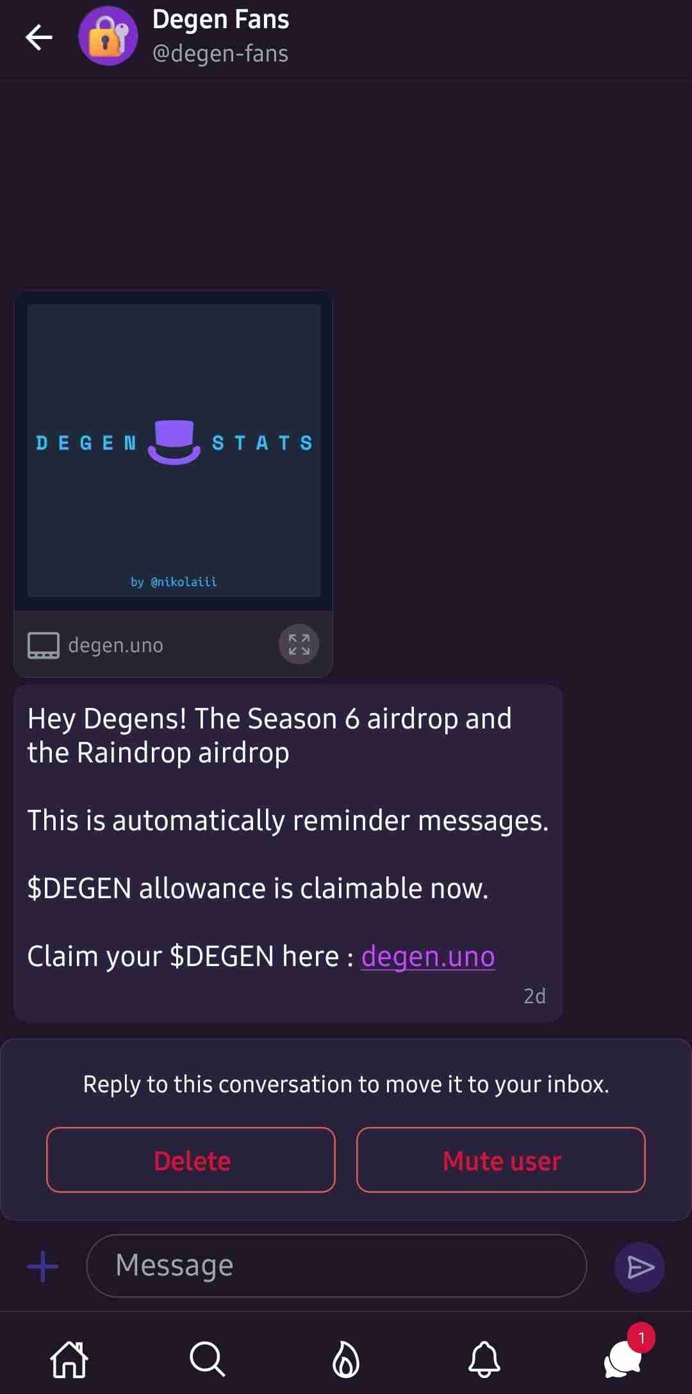Tap the plus attachment icon

pyautogui.click(x=43, y=1267)
